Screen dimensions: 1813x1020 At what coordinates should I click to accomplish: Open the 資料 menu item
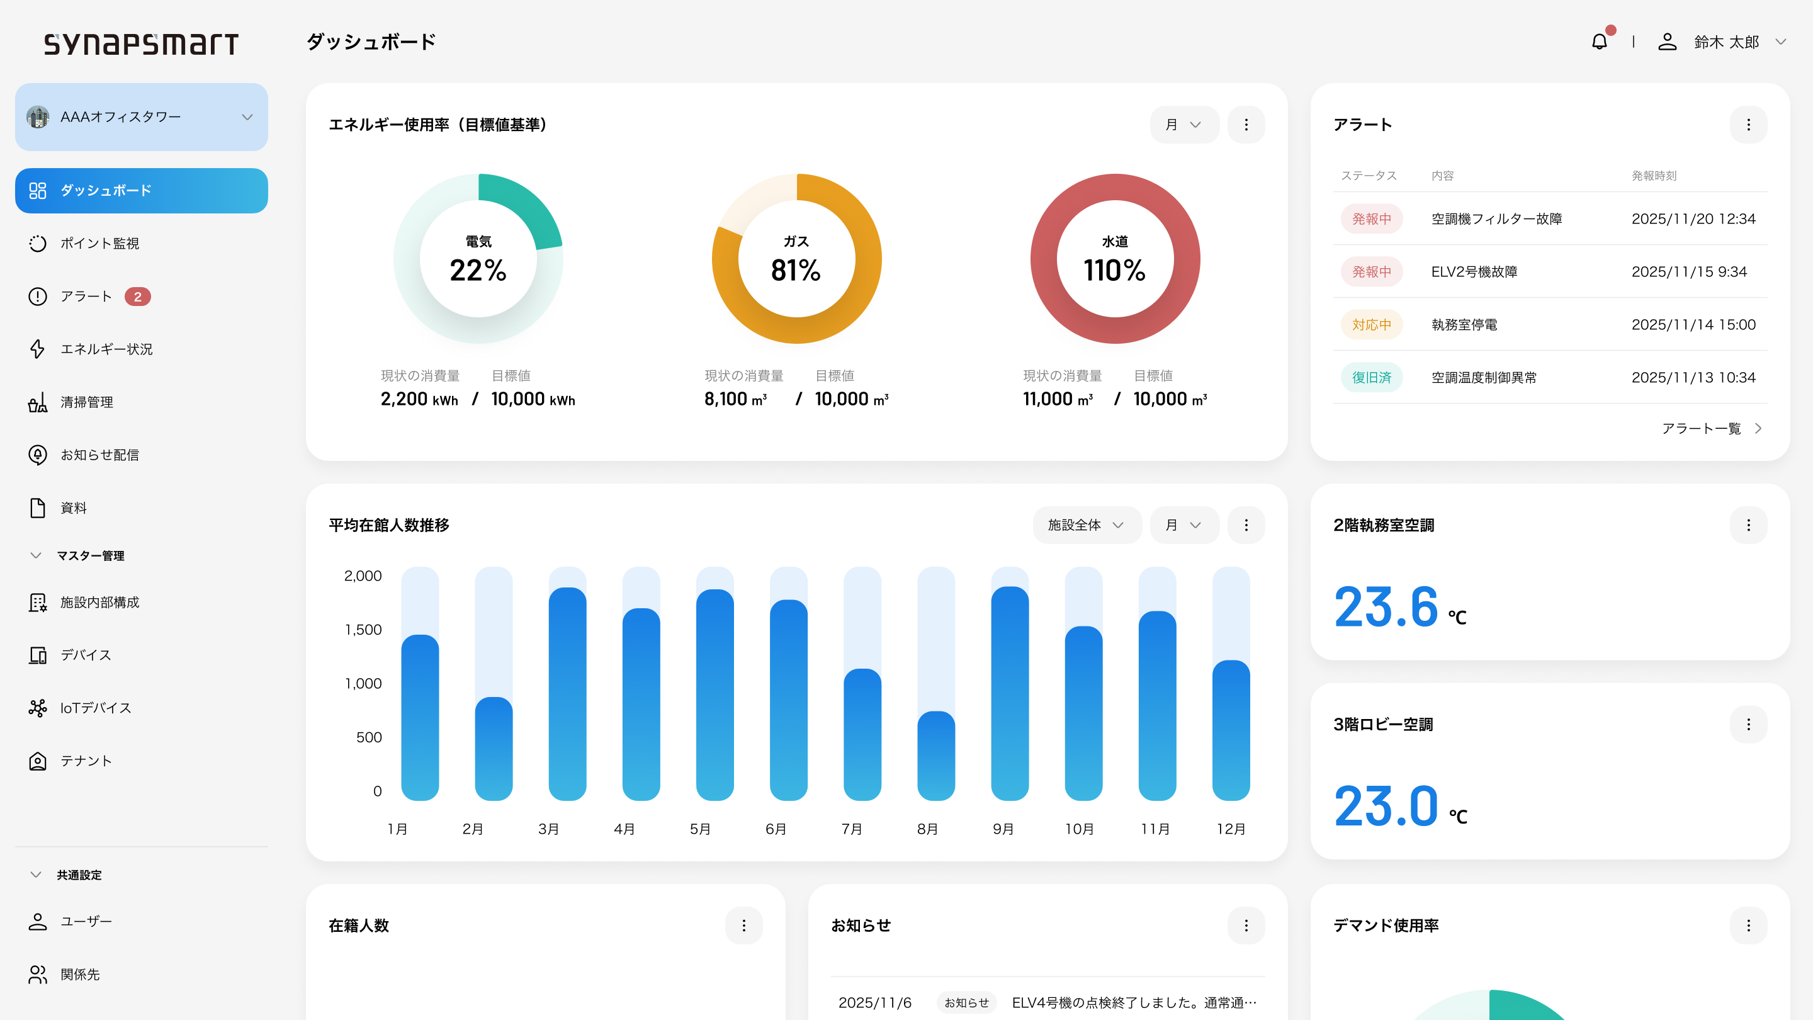[142, 507]
